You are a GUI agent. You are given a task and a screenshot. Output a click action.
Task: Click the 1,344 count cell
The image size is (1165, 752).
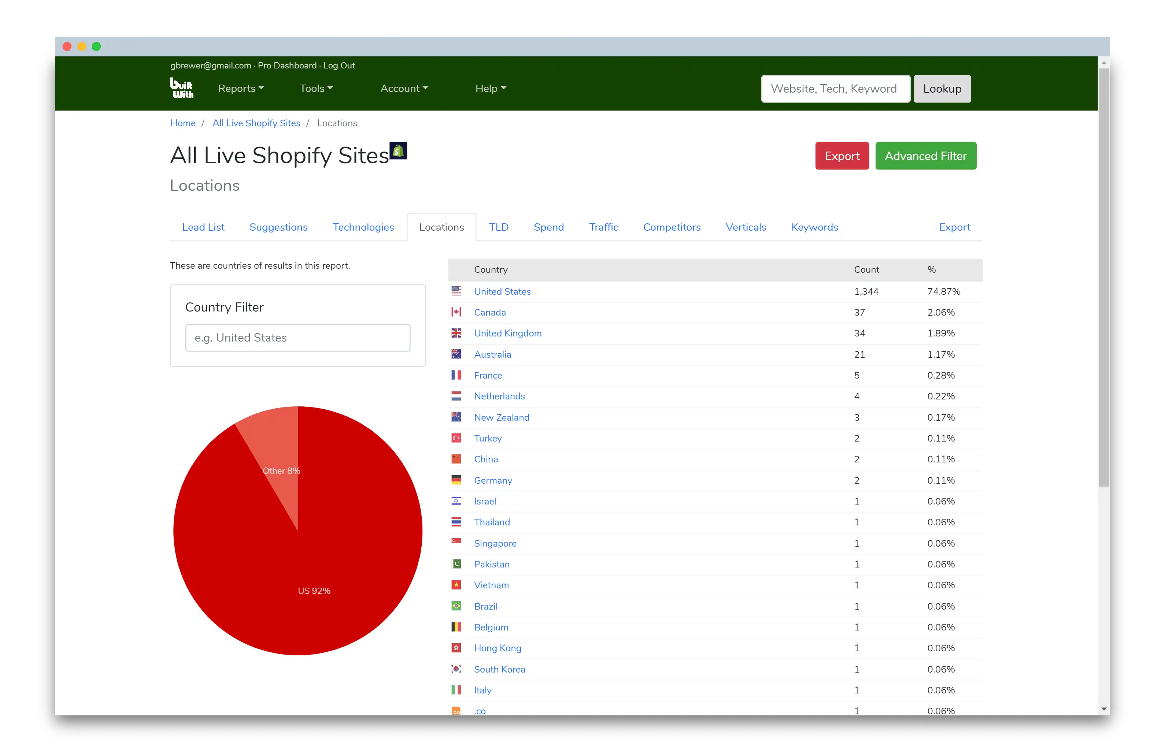point(866,291)
